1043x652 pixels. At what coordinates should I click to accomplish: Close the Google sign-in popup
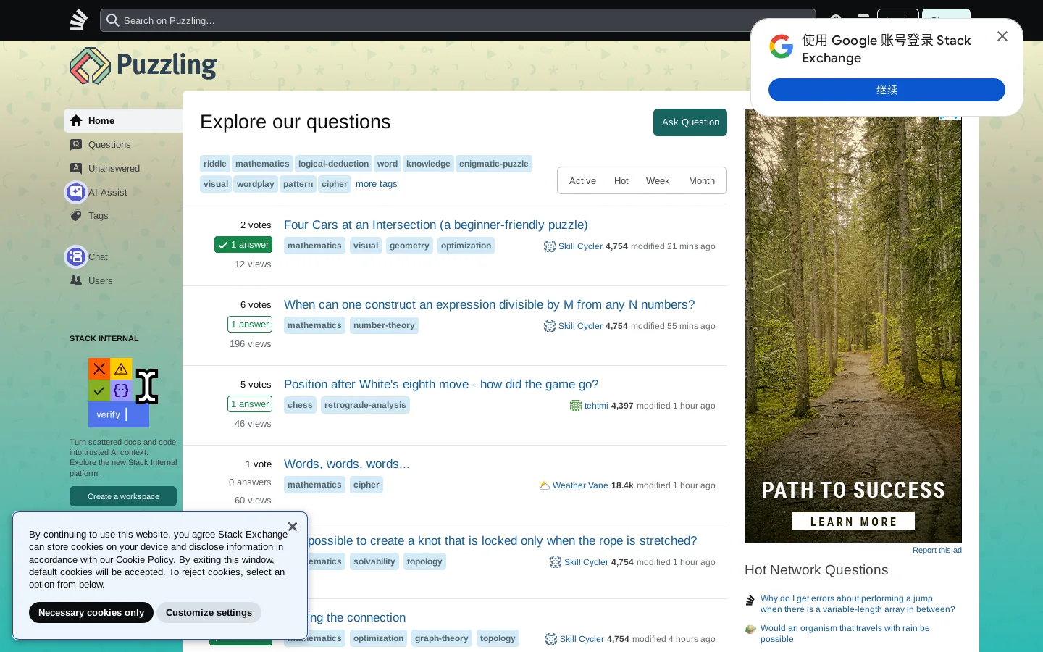pyautogui.click(x=1002, y=36)
